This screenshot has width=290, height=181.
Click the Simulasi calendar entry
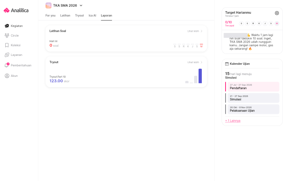[252, 98]
